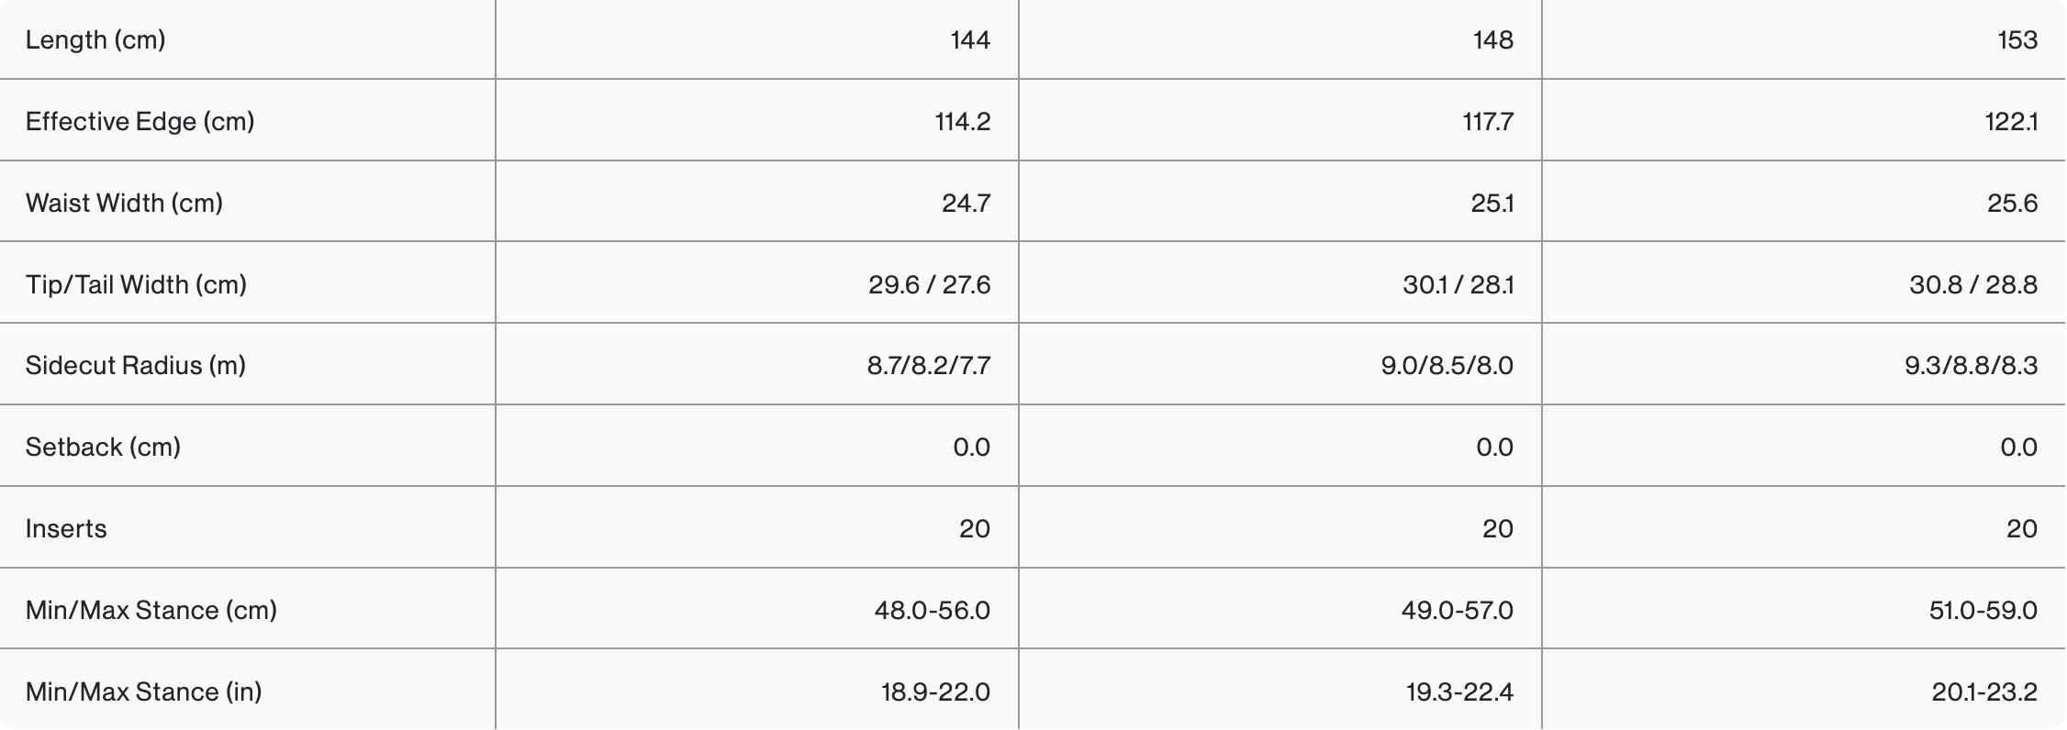Click the Tip/Tail Width (cm) label
This screenshot has height=730, width=2067.
[x=136, y=285]
